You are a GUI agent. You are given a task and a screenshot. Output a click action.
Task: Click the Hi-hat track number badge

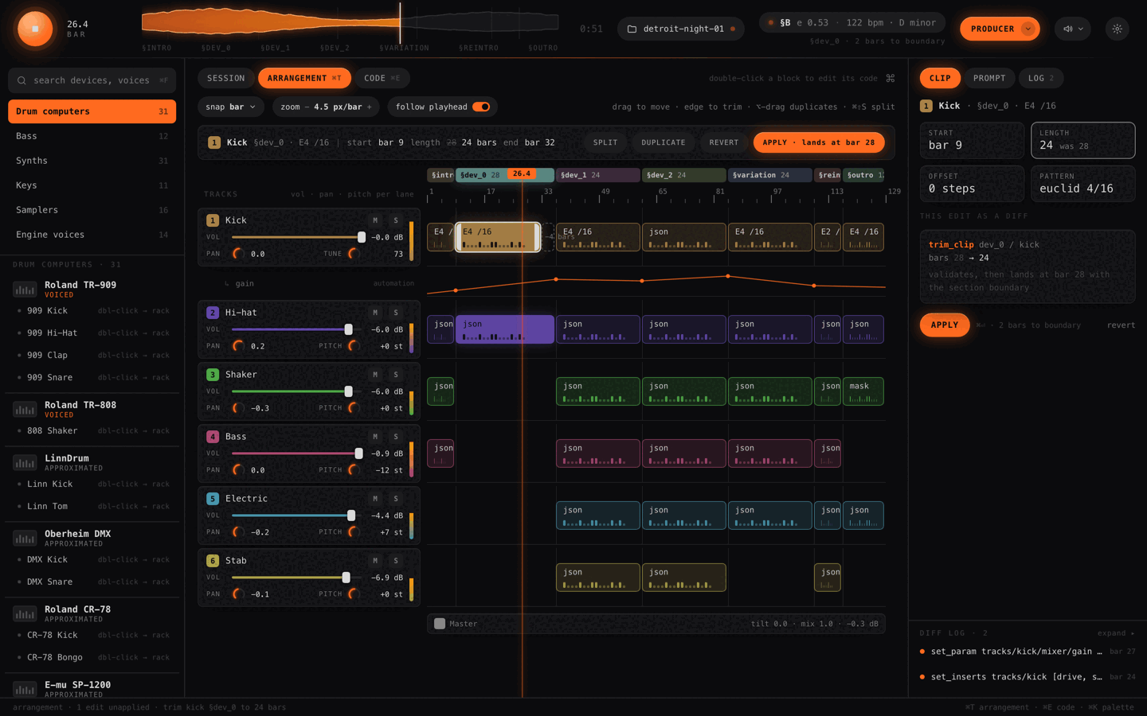tap(213, 313)
